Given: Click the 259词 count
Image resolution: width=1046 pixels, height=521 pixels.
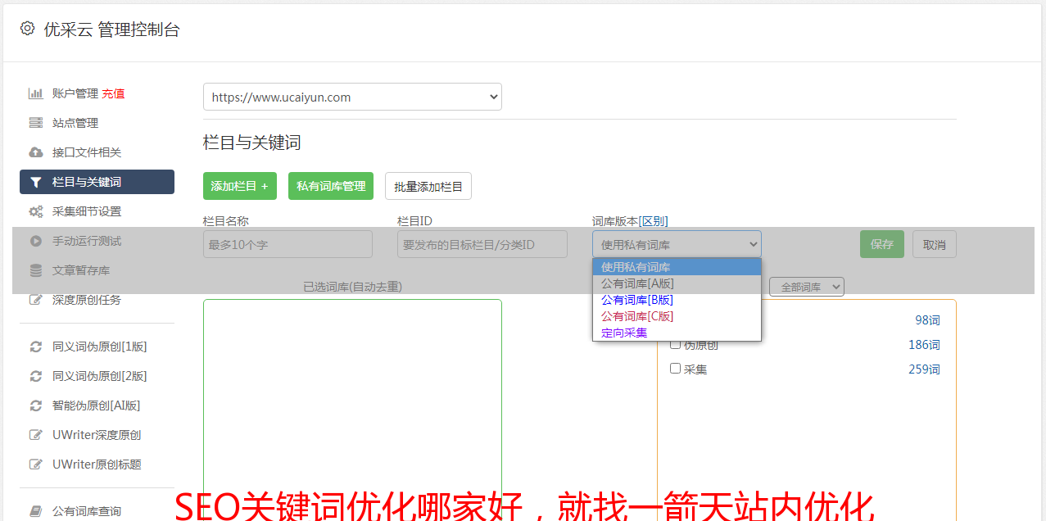Looking at the screenshot, I should (x=924, y=369).
